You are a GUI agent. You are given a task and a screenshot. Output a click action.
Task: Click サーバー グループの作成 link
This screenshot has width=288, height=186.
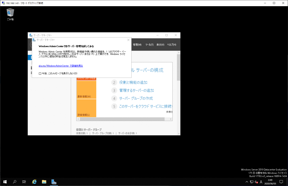coord(136,98)
